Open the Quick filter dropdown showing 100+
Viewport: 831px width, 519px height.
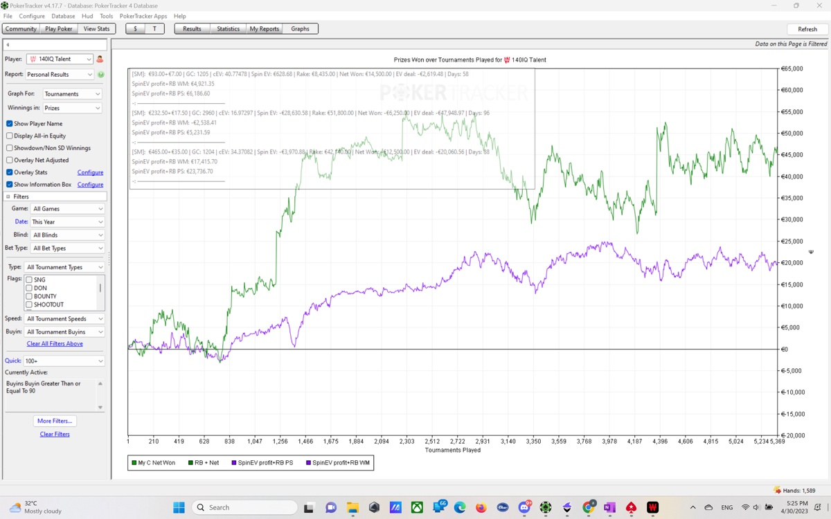pos(64,361)
